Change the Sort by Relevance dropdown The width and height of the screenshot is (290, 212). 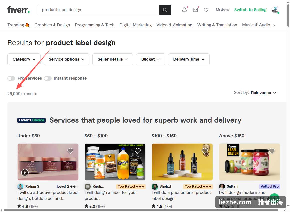pos(263,93)
